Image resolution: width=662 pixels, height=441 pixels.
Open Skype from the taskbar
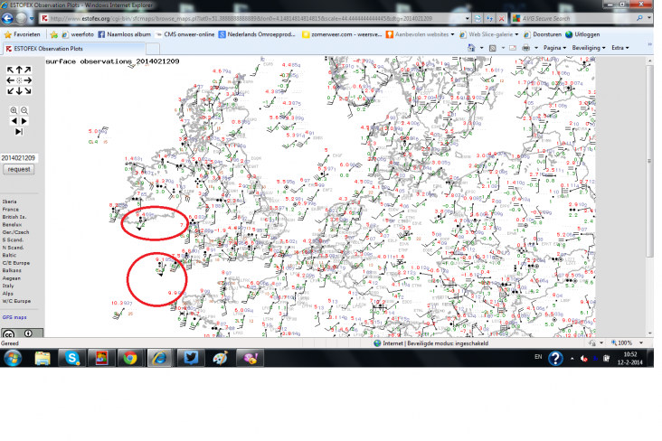pyautogui.click(x=71, y=358)
